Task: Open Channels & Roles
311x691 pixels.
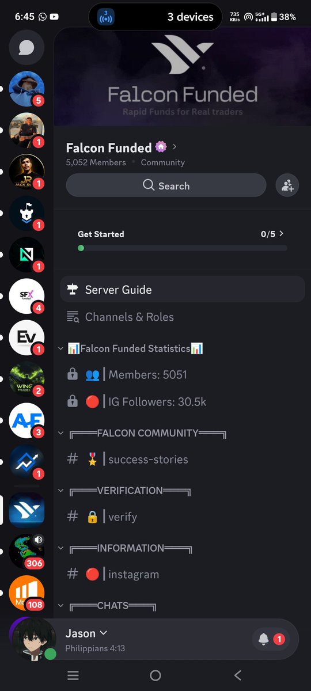Action: pos(182,317)
